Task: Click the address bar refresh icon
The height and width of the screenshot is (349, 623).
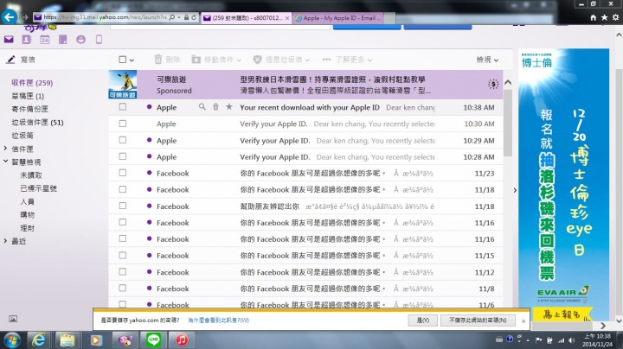Action: (194, 17)
